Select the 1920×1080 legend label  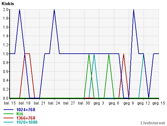pos(27,122)
